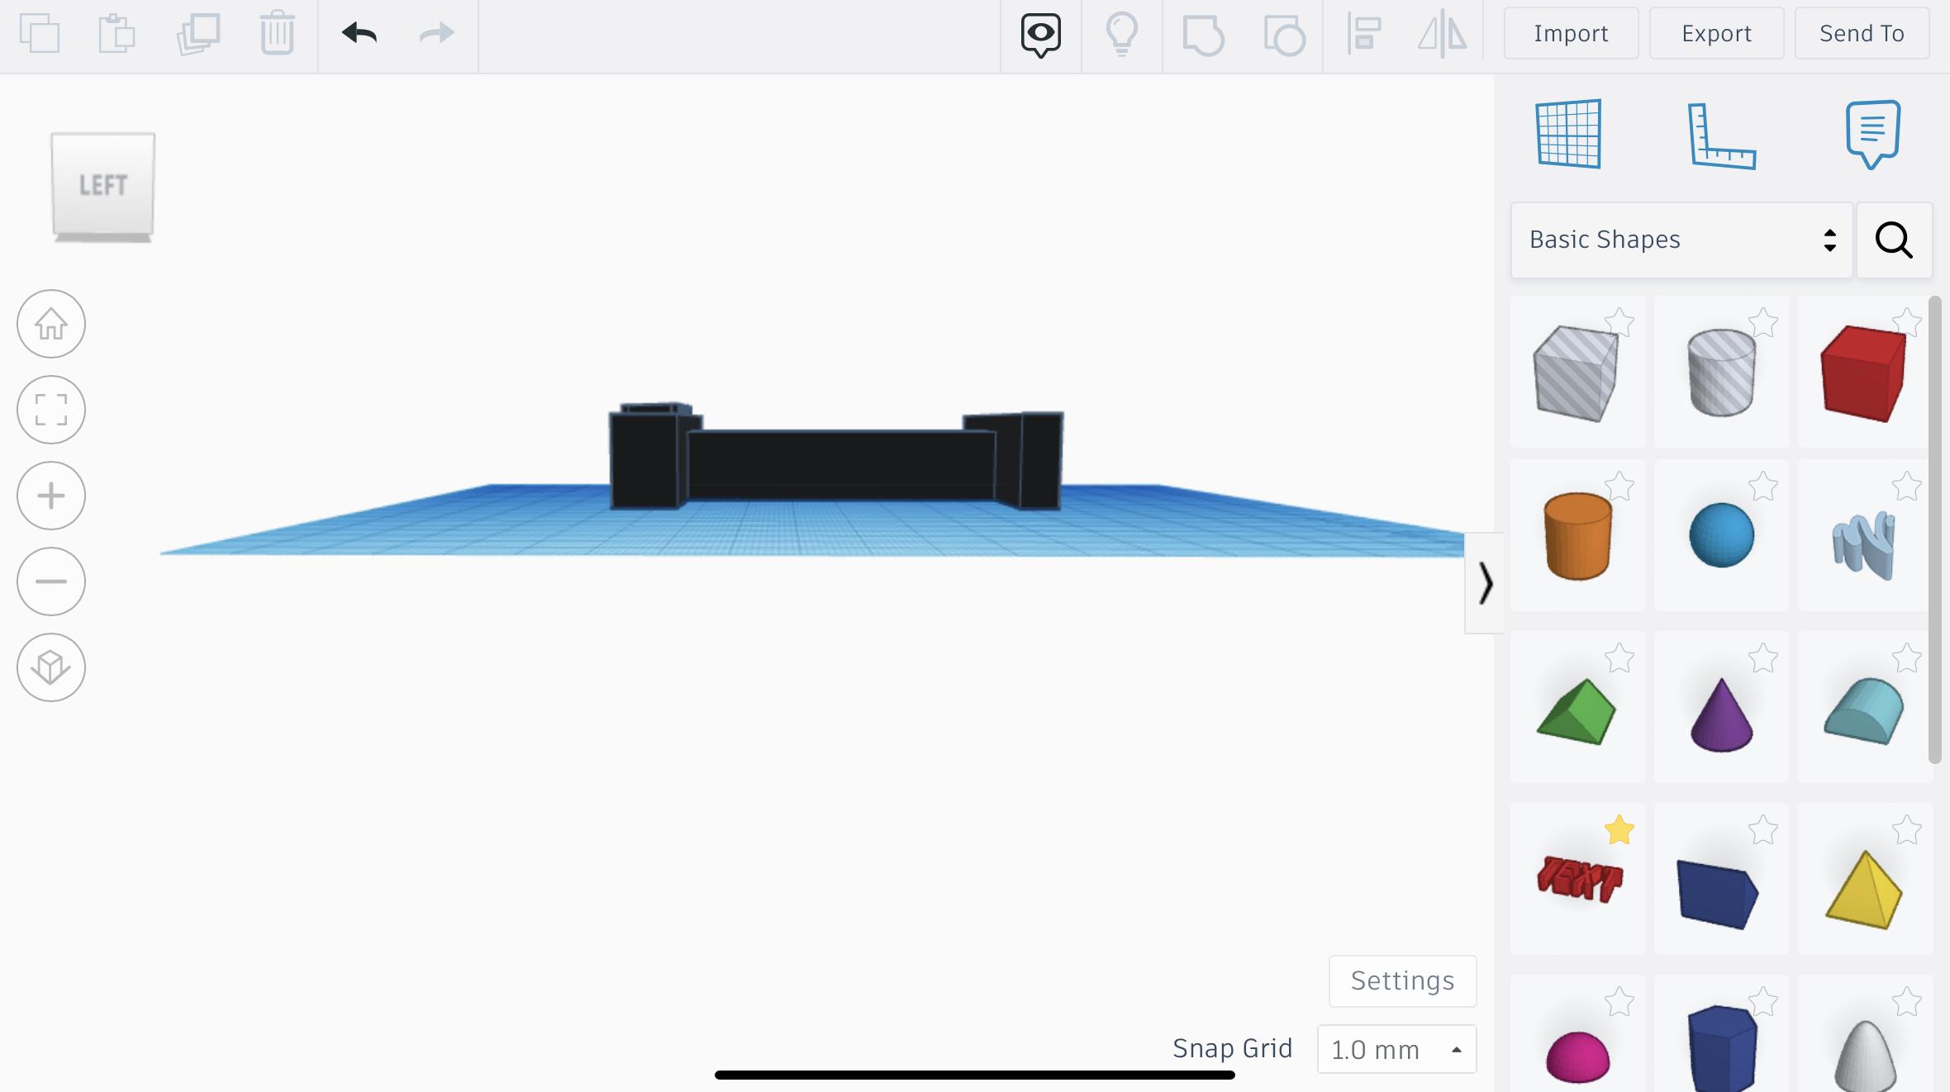Favorite the orange Cylinder star
Screen dimensions: 1950x1092
1619,486
